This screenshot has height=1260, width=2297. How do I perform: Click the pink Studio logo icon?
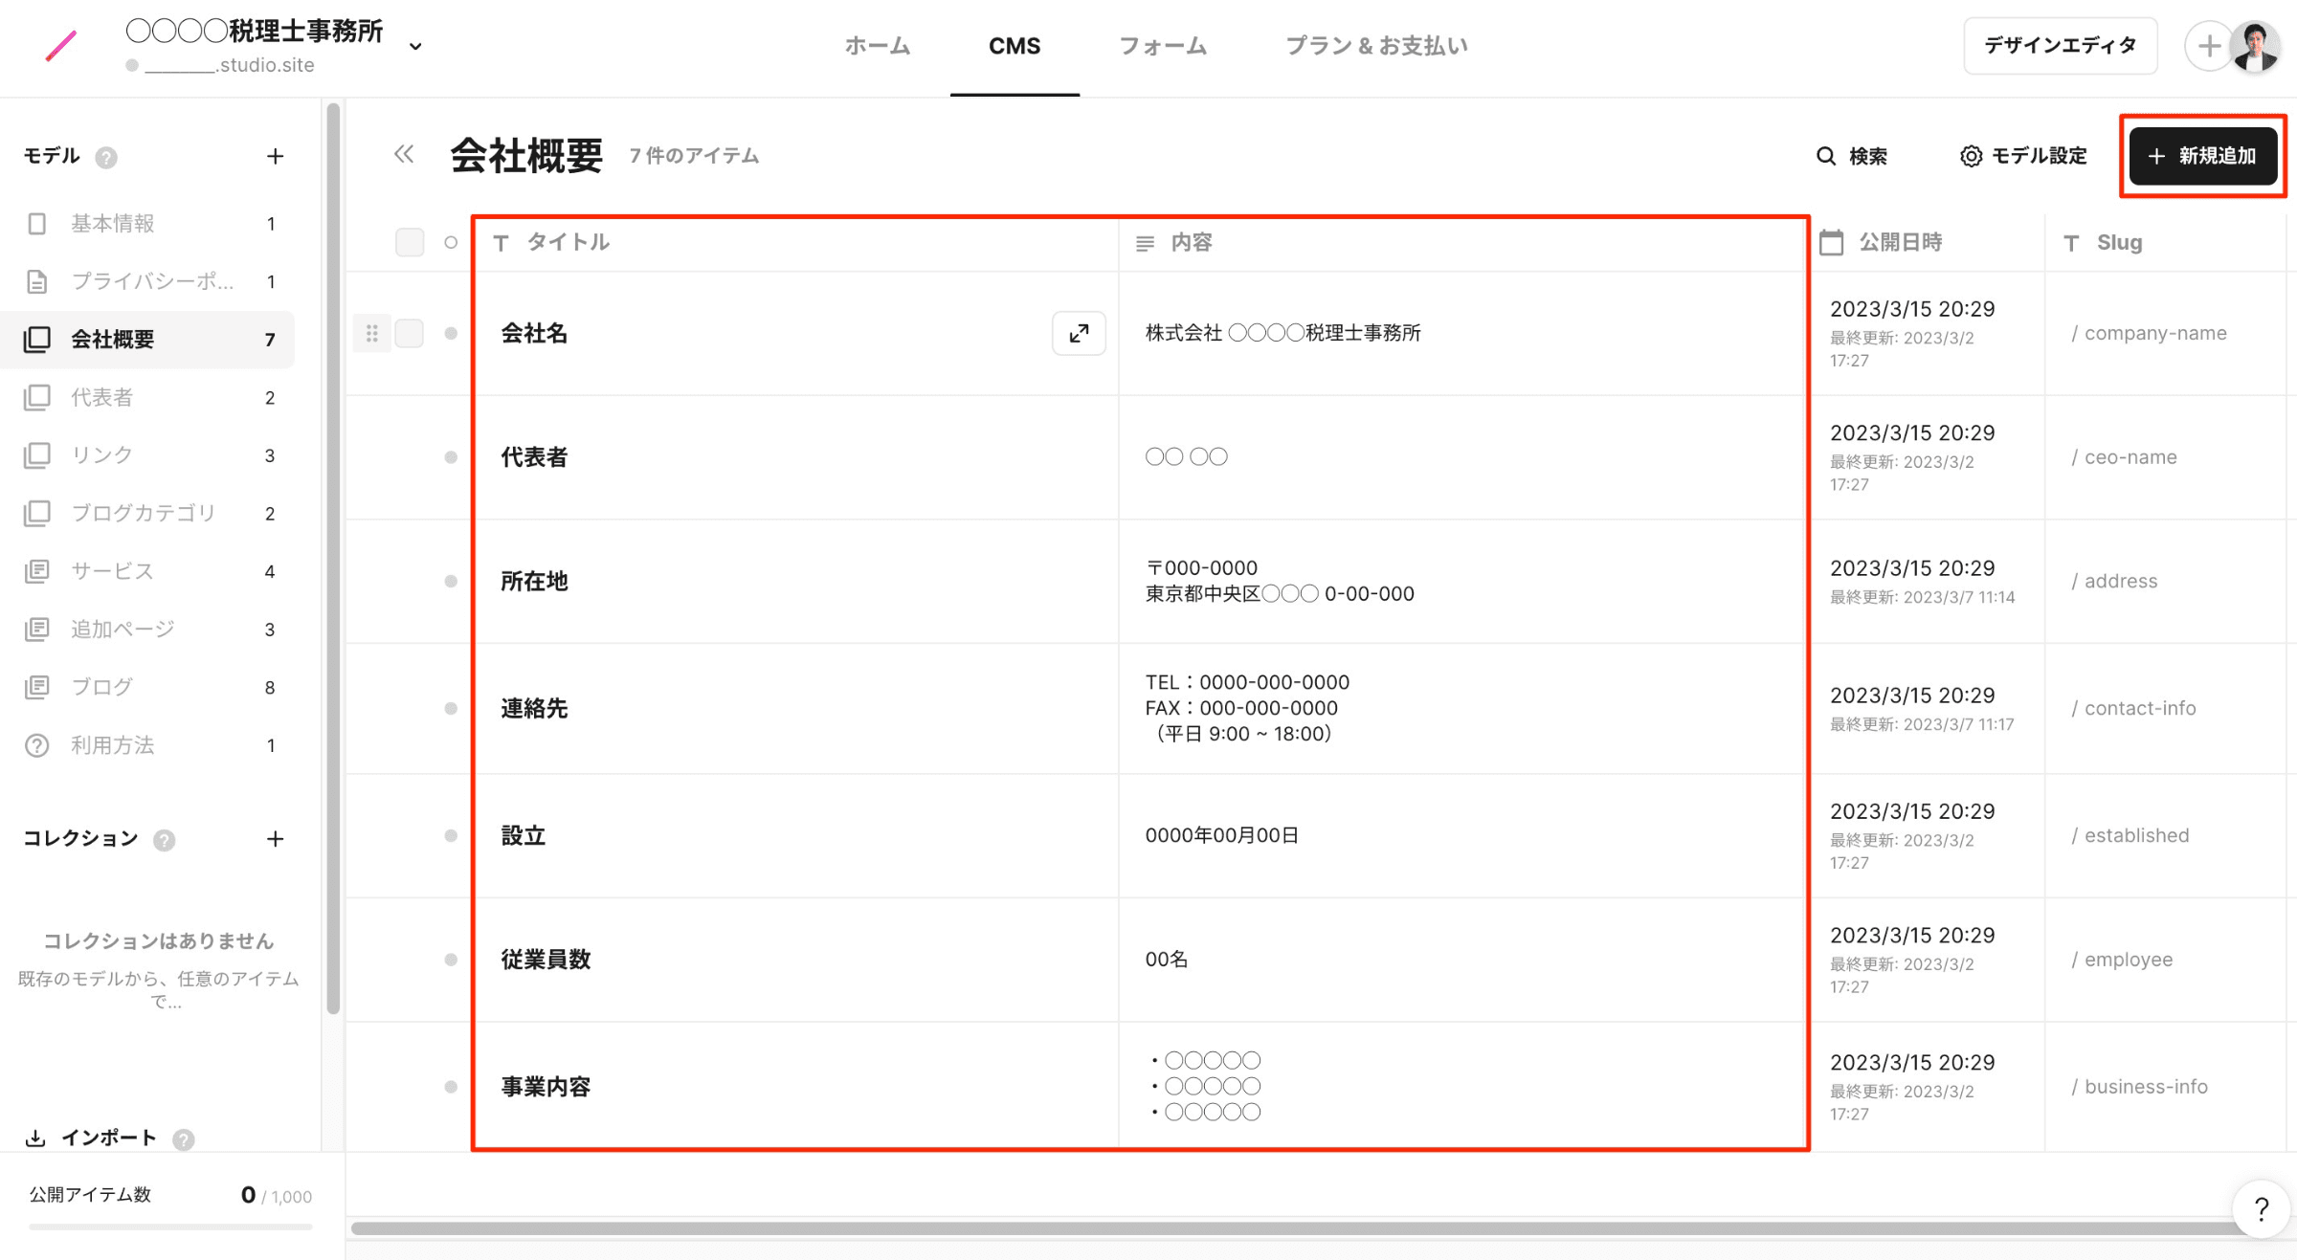pos(60,45)
